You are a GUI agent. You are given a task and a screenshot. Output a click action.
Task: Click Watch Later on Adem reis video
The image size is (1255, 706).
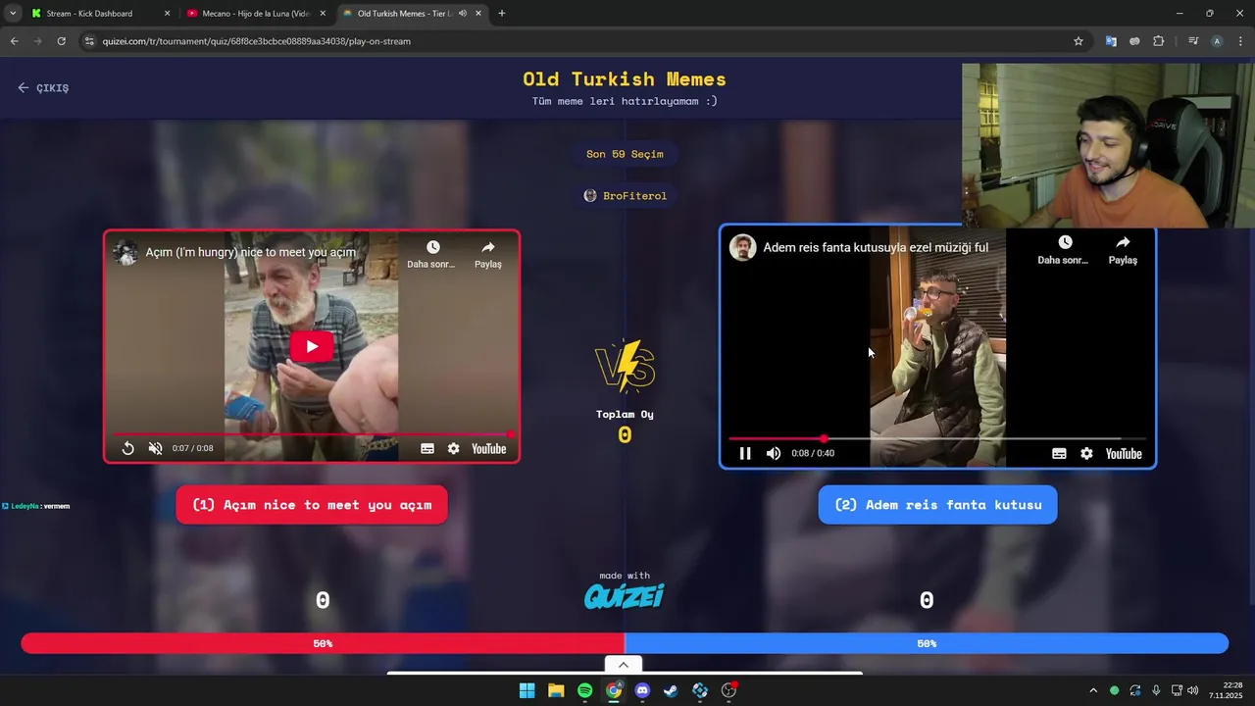tap(1064, 250)
